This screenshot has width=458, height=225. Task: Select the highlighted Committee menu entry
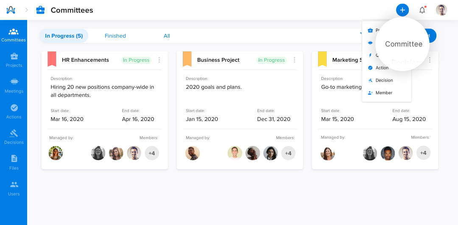click(403, 44)
